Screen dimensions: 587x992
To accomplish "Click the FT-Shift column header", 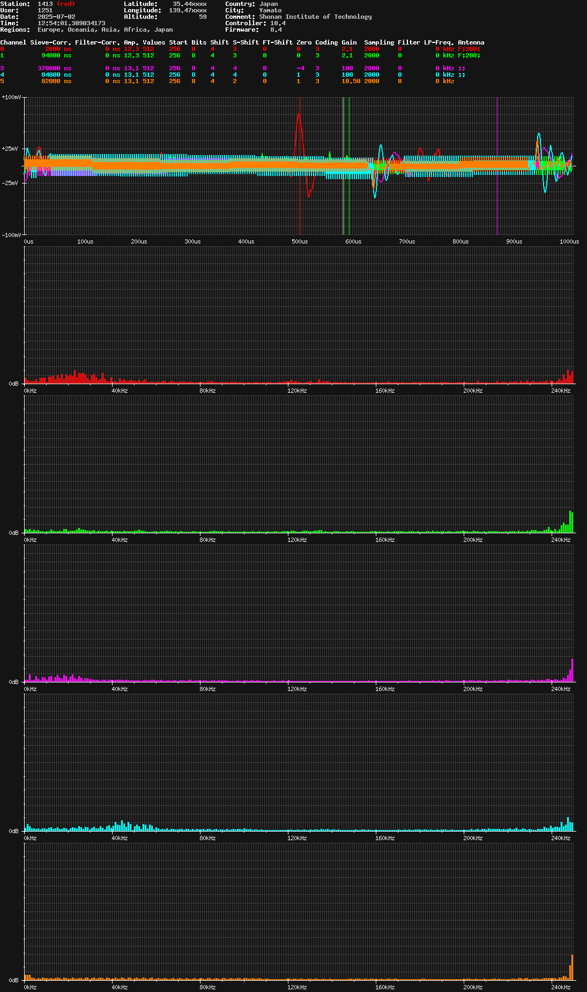I will coord(278,42).
